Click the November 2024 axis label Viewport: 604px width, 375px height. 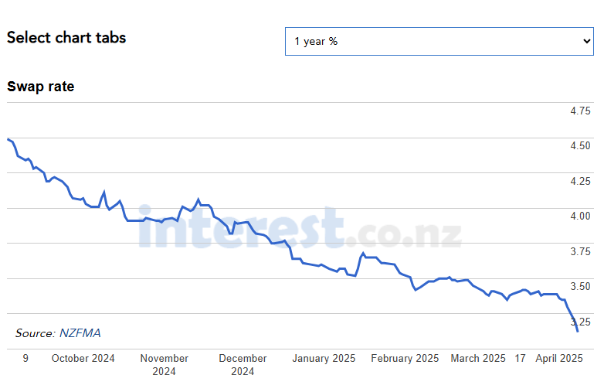pos(164,365)
